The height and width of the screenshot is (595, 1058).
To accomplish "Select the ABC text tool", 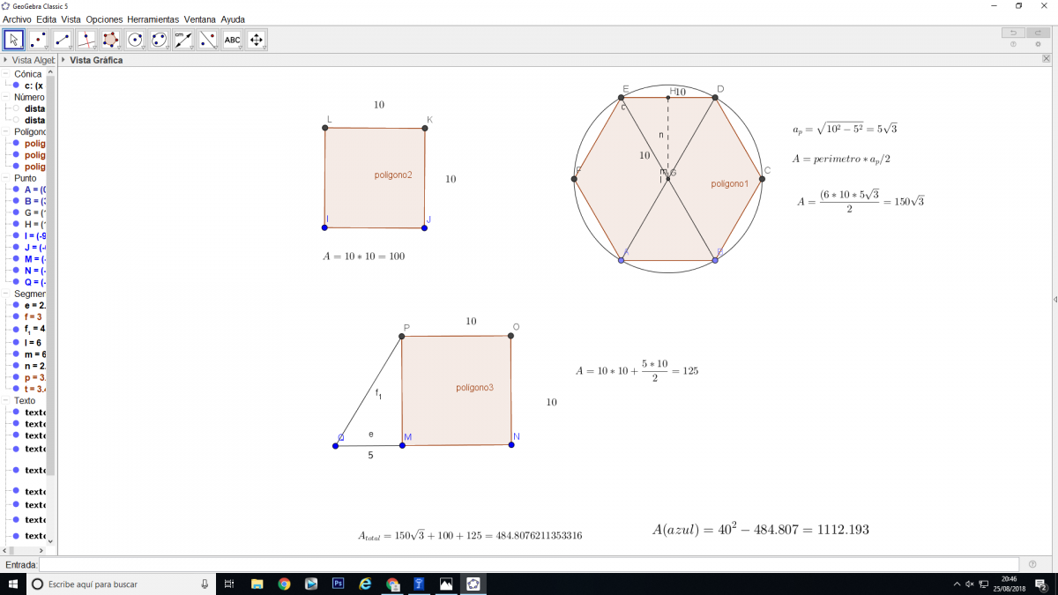I will click(232, 40).
